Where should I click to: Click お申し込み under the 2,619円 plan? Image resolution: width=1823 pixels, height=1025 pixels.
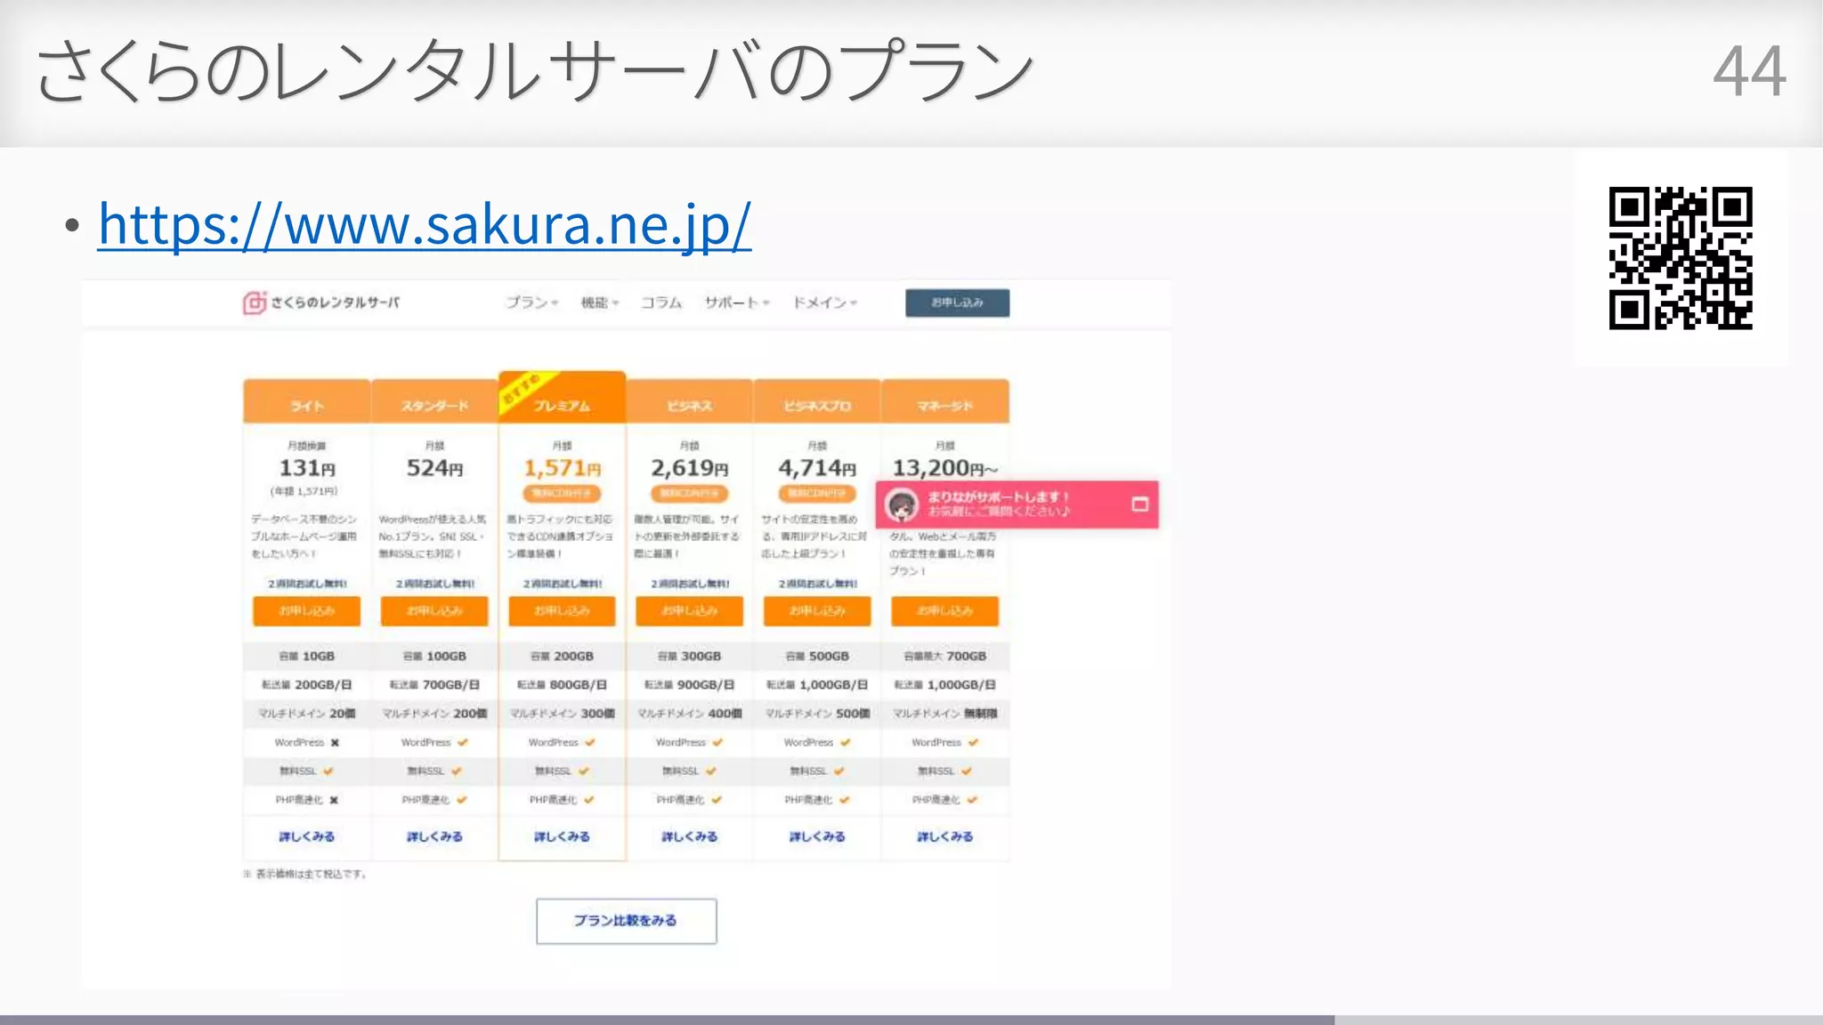[x=690, y=611]
